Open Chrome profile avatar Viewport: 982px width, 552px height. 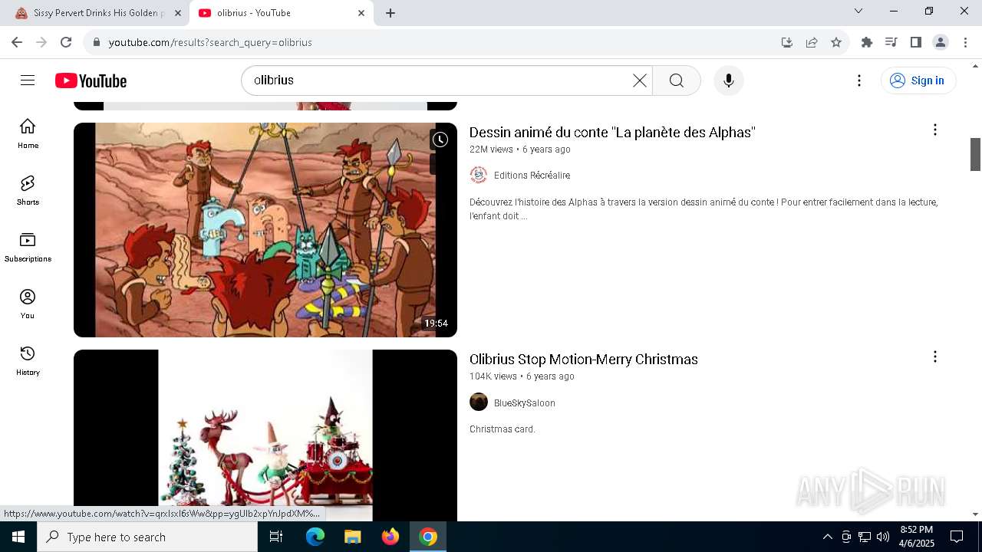(x=941, y=42)
